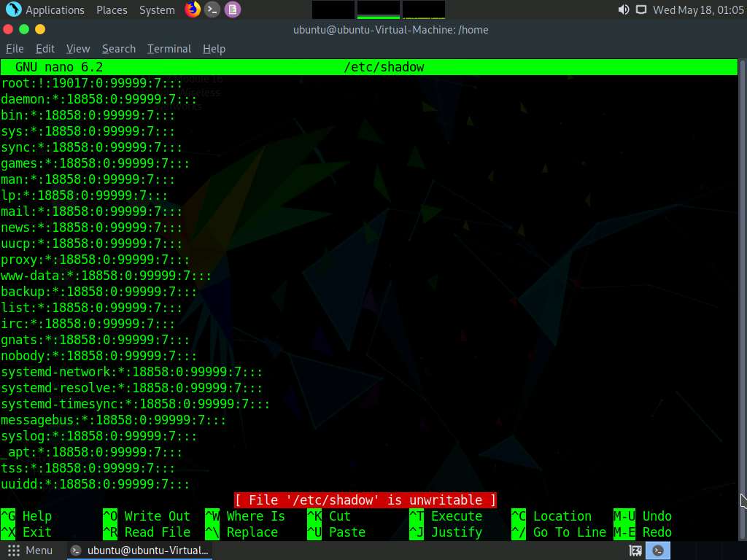
Task: Expand the View menu
Action: pyautogui.click(x=78, y=49)
